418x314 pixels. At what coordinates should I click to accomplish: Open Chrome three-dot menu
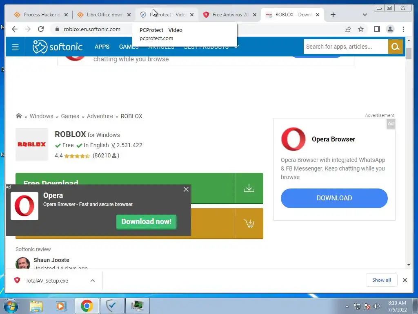point(403,29)
